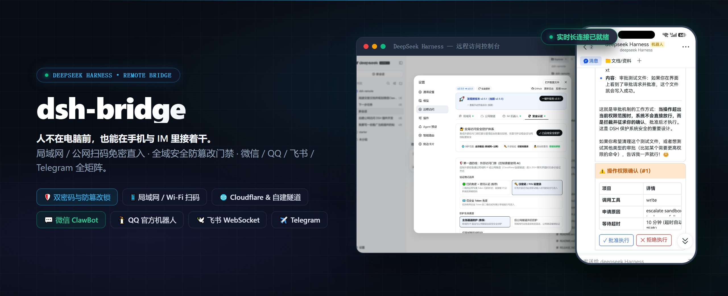728x296 pixels.
Task: Switch to the IM 机器人 tab
Action: click(512, 116)
